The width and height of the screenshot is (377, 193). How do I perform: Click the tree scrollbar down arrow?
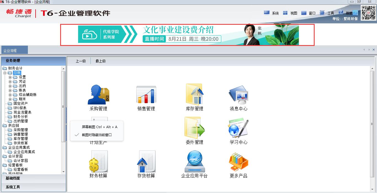point(63,172)
